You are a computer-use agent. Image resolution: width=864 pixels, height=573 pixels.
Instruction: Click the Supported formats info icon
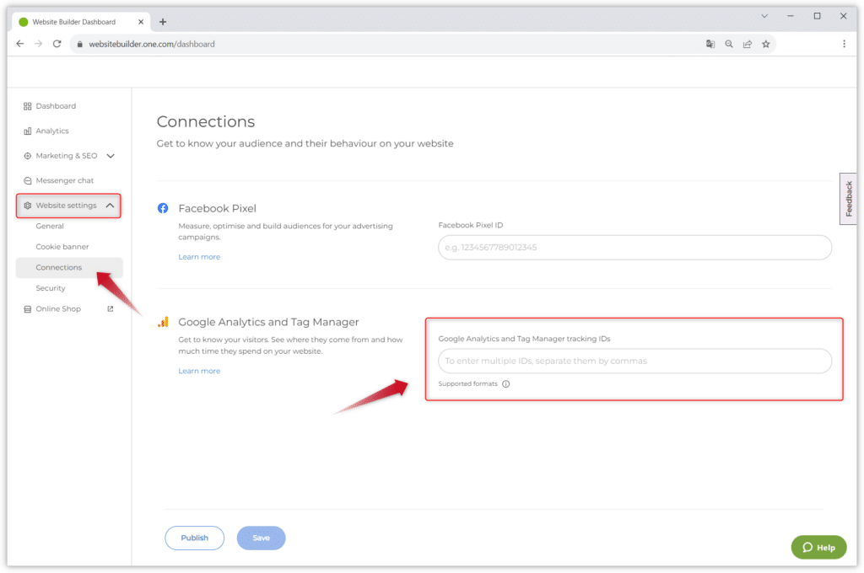pyautogui.click(x=506, y=384)
